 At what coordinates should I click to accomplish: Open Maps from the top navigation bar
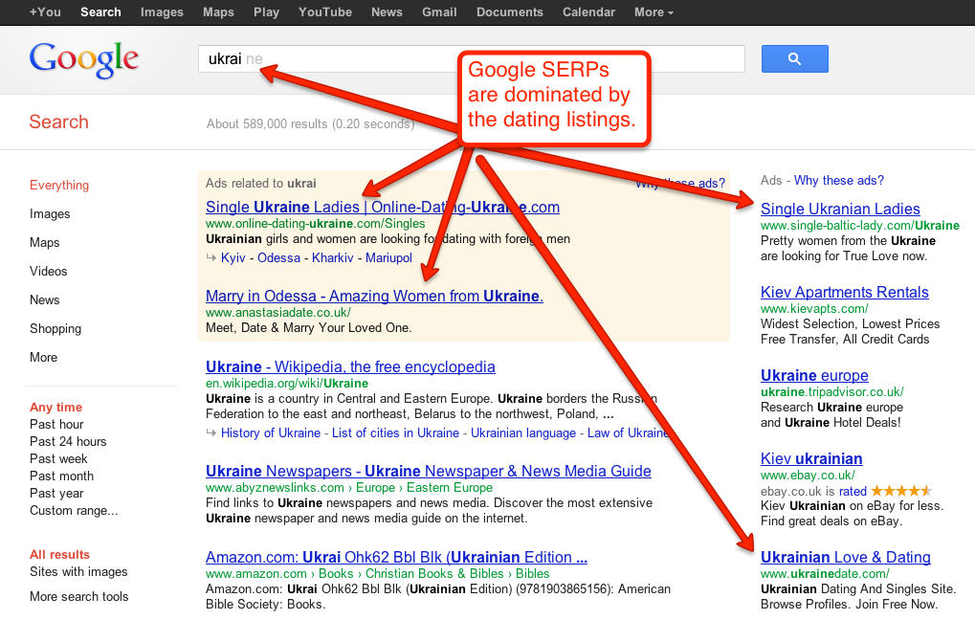[218, 11]
